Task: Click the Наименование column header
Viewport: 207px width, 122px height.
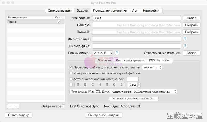Action: pos(30,17)
